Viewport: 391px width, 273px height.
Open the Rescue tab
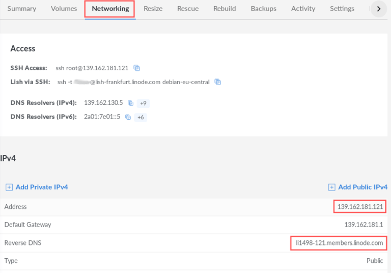pos(188,9)
